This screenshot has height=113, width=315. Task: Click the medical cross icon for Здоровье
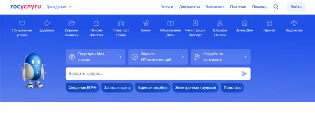pyautogui.click(x=47, y=23)
